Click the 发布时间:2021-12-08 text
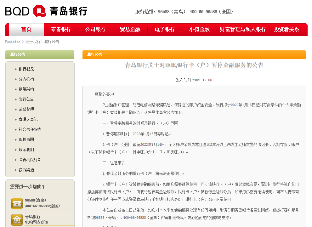 pos(194,80)
